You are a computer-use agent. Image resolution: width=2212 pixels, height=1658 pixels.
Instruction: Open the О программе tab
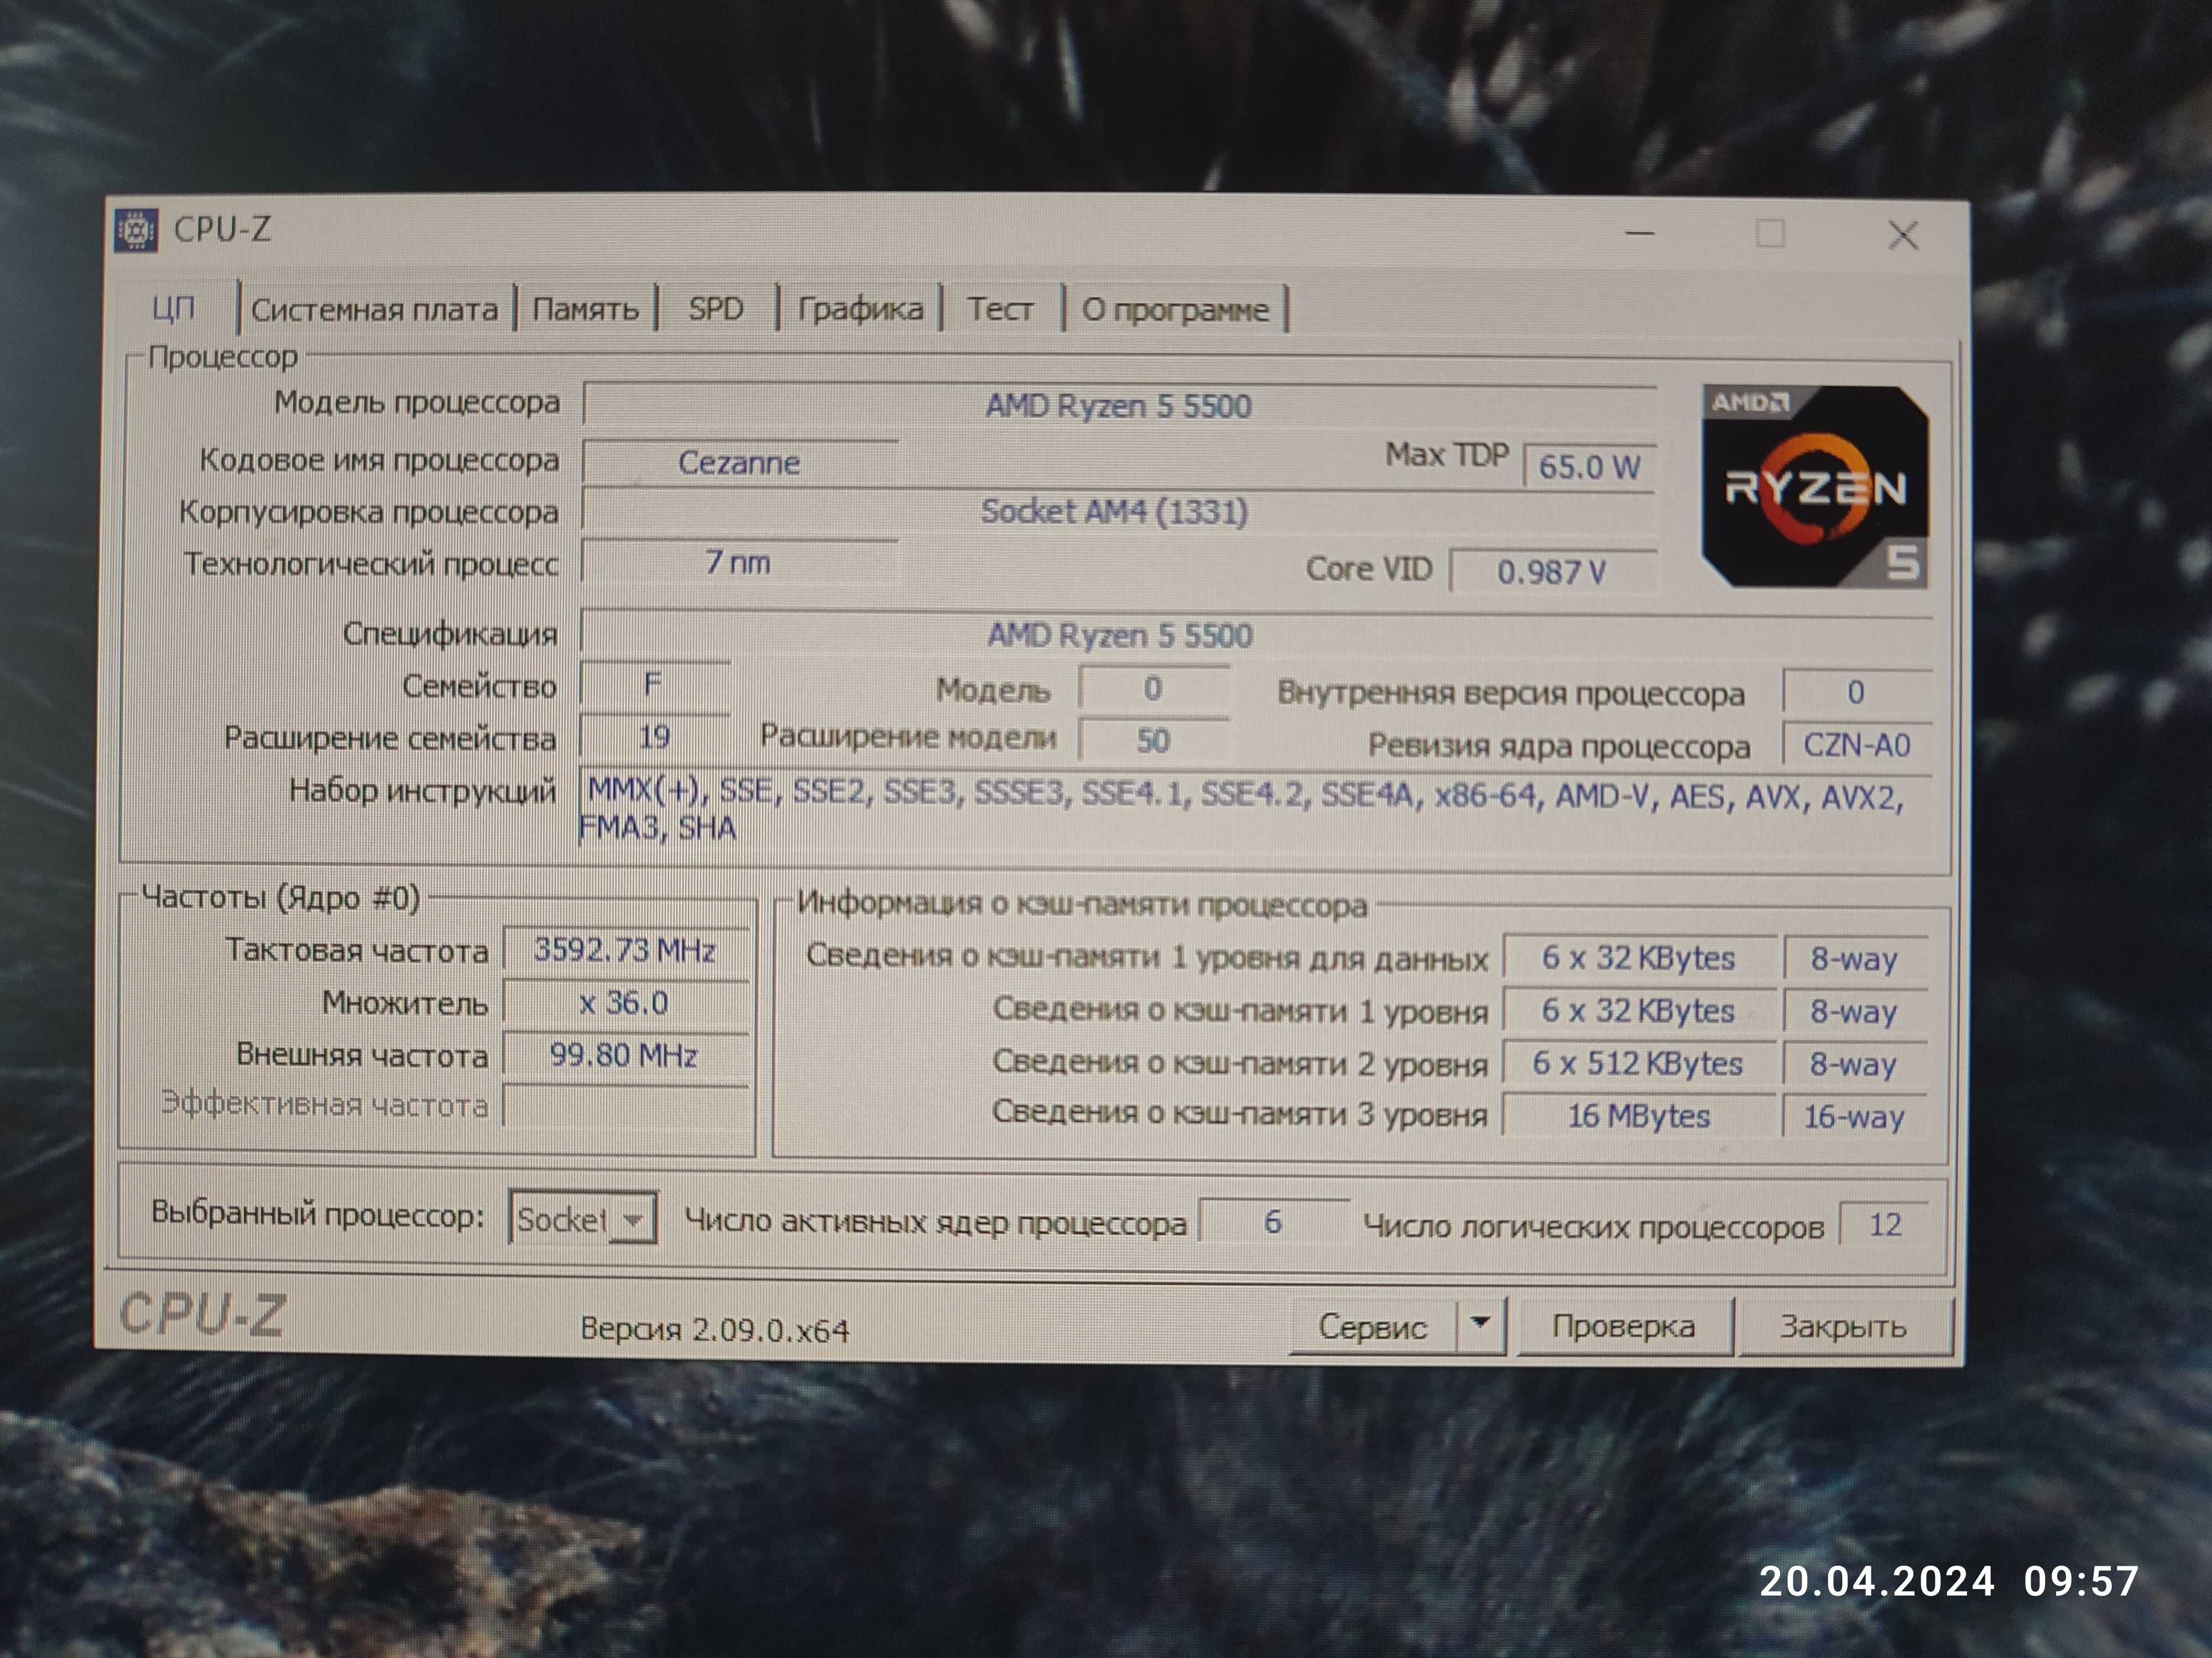click(1176, 310)
